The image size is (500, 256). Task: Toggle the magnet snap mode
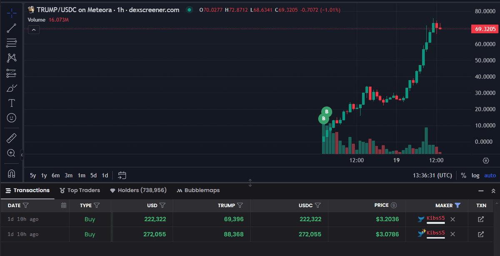point(12,173)
